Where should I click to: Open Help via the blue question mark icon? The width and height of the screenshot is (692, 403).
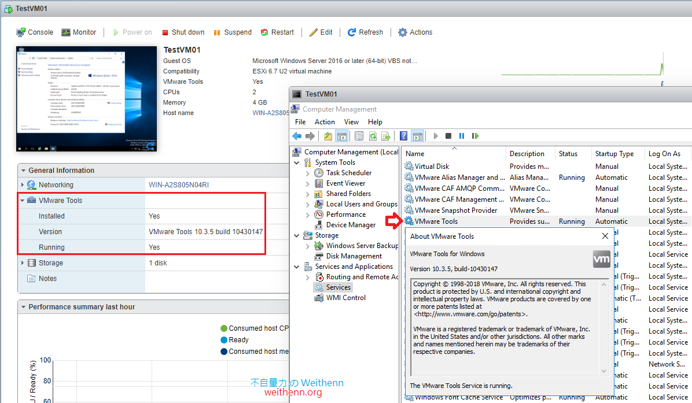(x=404, y=135)
